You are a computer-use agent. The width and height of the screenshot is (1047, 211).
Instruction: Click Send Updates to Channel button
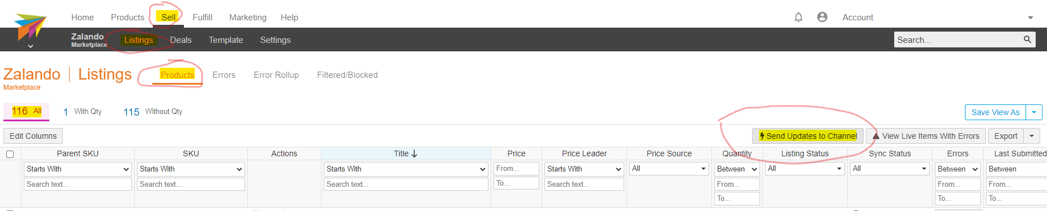[x=808, y=136]
